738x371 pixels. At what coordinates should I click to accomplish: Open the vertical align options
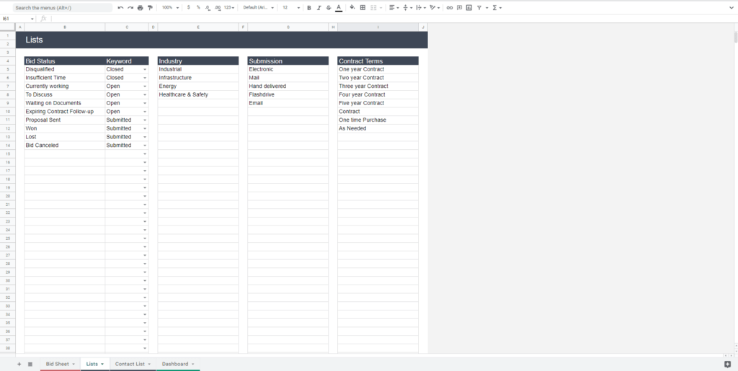pos(408,8)
